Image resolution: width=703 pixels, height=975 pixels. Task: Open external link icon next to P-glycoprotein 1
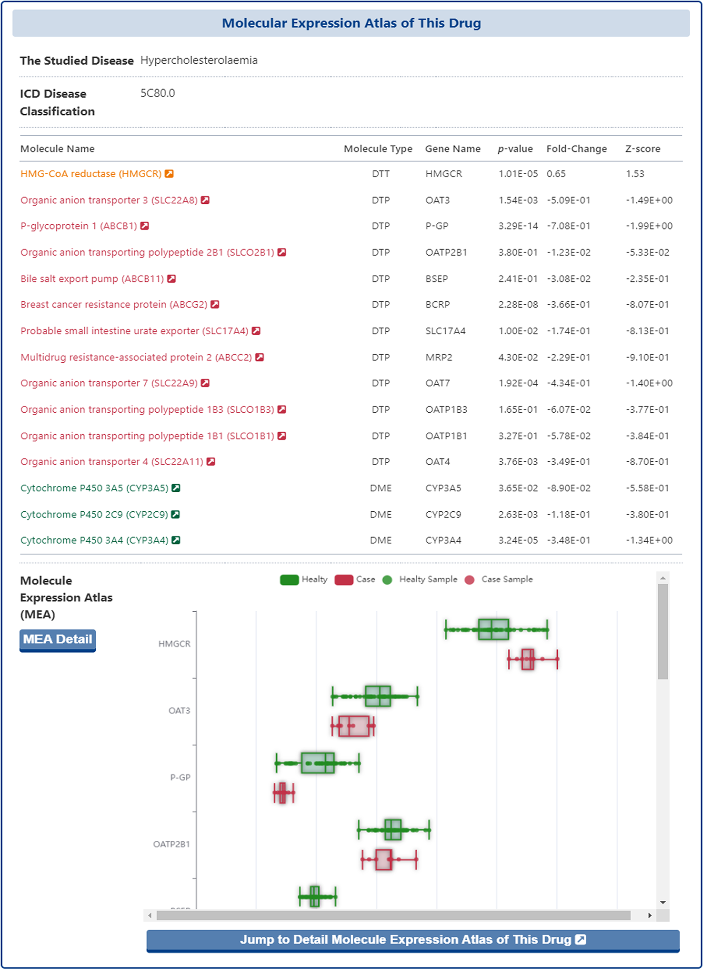click(145, 226)
